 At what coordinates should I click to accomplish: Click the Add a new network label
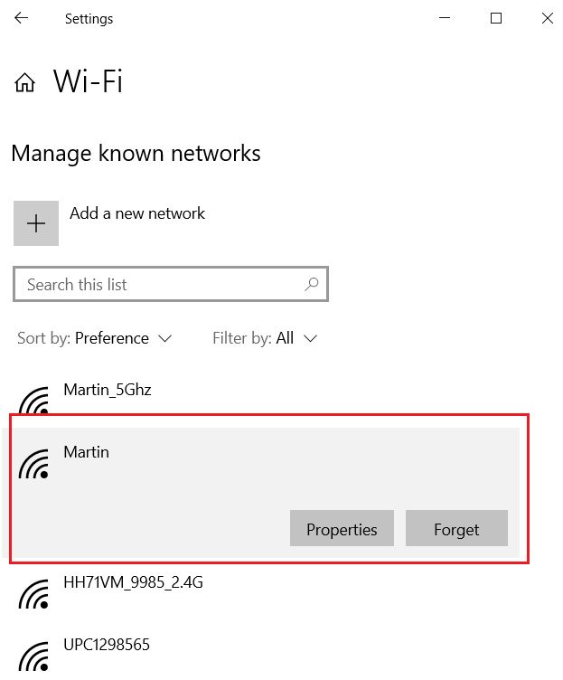pos(137,213)
